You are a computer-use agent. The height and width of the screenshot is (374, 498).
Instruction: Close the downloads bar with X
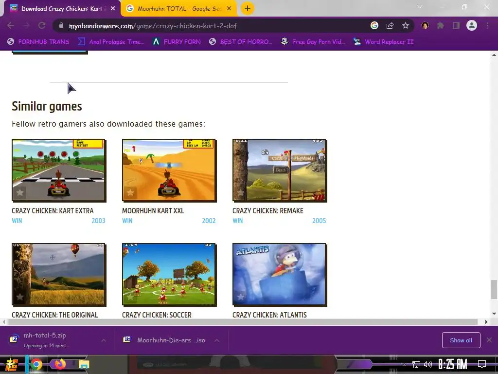click(x=489, y=340)
